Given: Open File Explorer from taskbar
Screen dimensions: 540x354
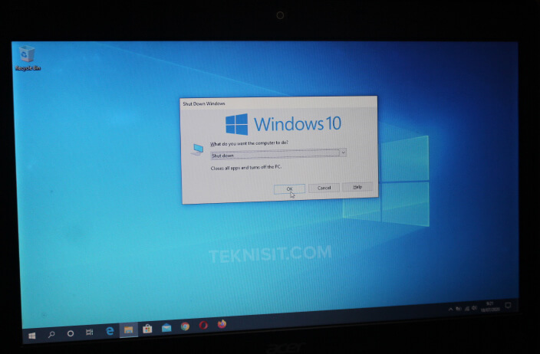Looking at the screenshot, I should tap(128, 330).
